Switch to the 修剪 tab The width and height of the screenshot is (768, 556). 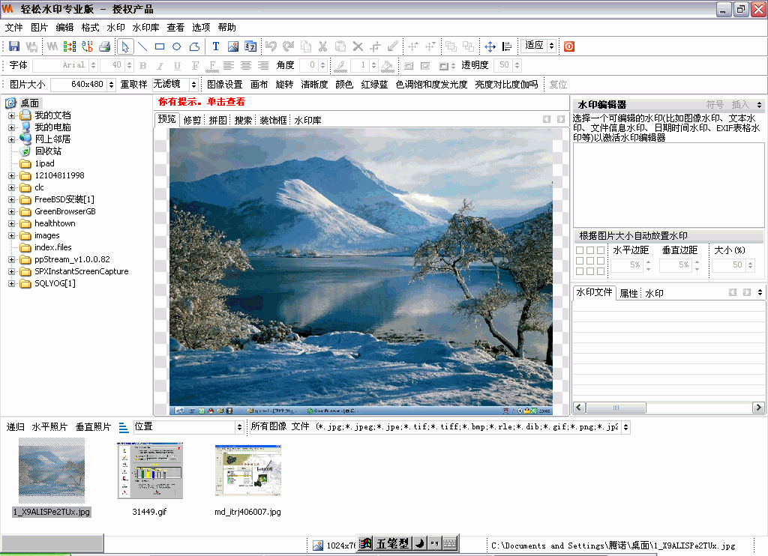click(193, 121)
